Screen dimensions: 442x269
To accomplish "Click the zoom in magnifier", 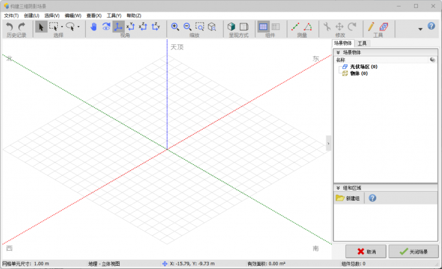I will [x=175, y=27].
